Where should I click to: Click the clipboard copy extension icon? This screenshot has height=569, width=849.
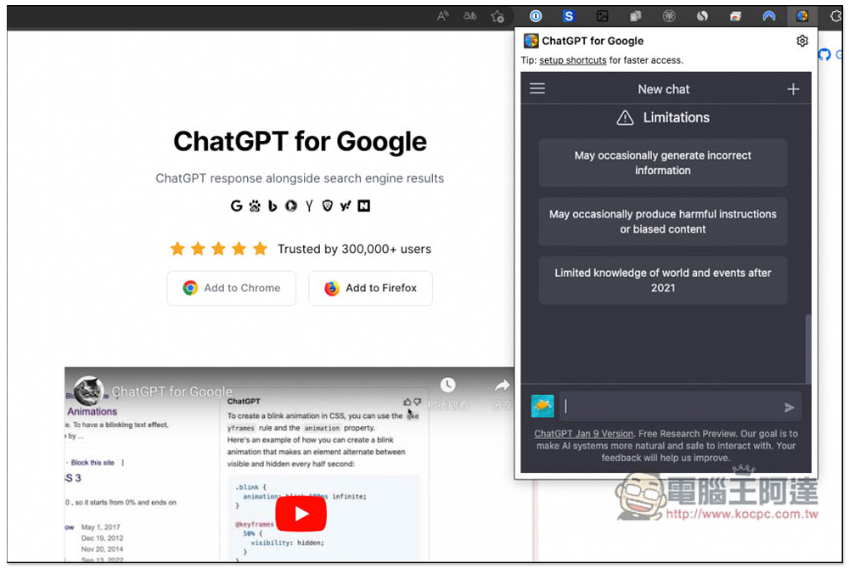pyautogui.click(x=636, y=16)
